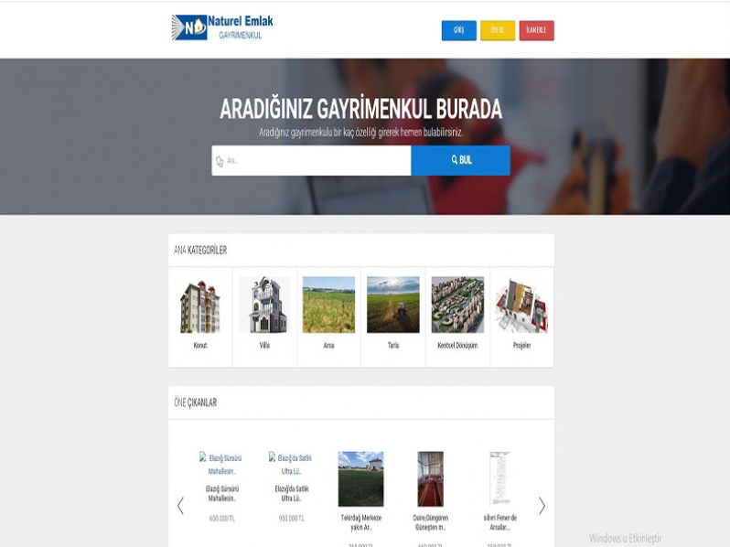Open the Elazığ'da Satılık Ultra Lü listing image
Screen dimensions: 730x547
coord(291,464)
